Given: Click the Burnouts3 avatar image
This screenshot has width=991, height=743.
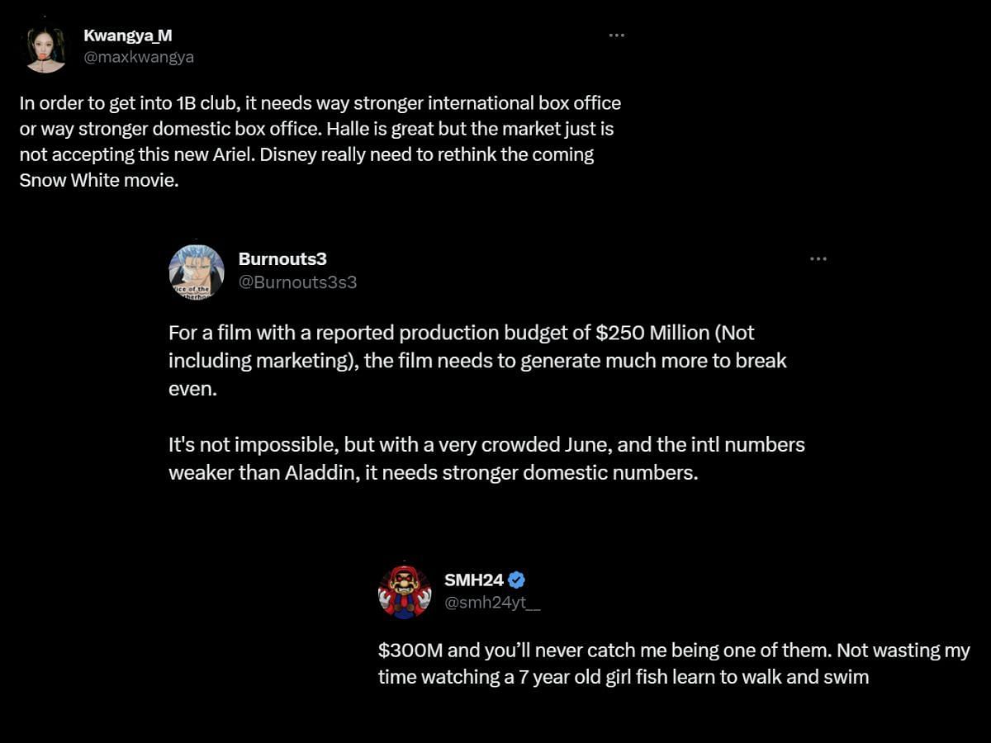Looking at the screenshot, I should (x=197, y=271).
